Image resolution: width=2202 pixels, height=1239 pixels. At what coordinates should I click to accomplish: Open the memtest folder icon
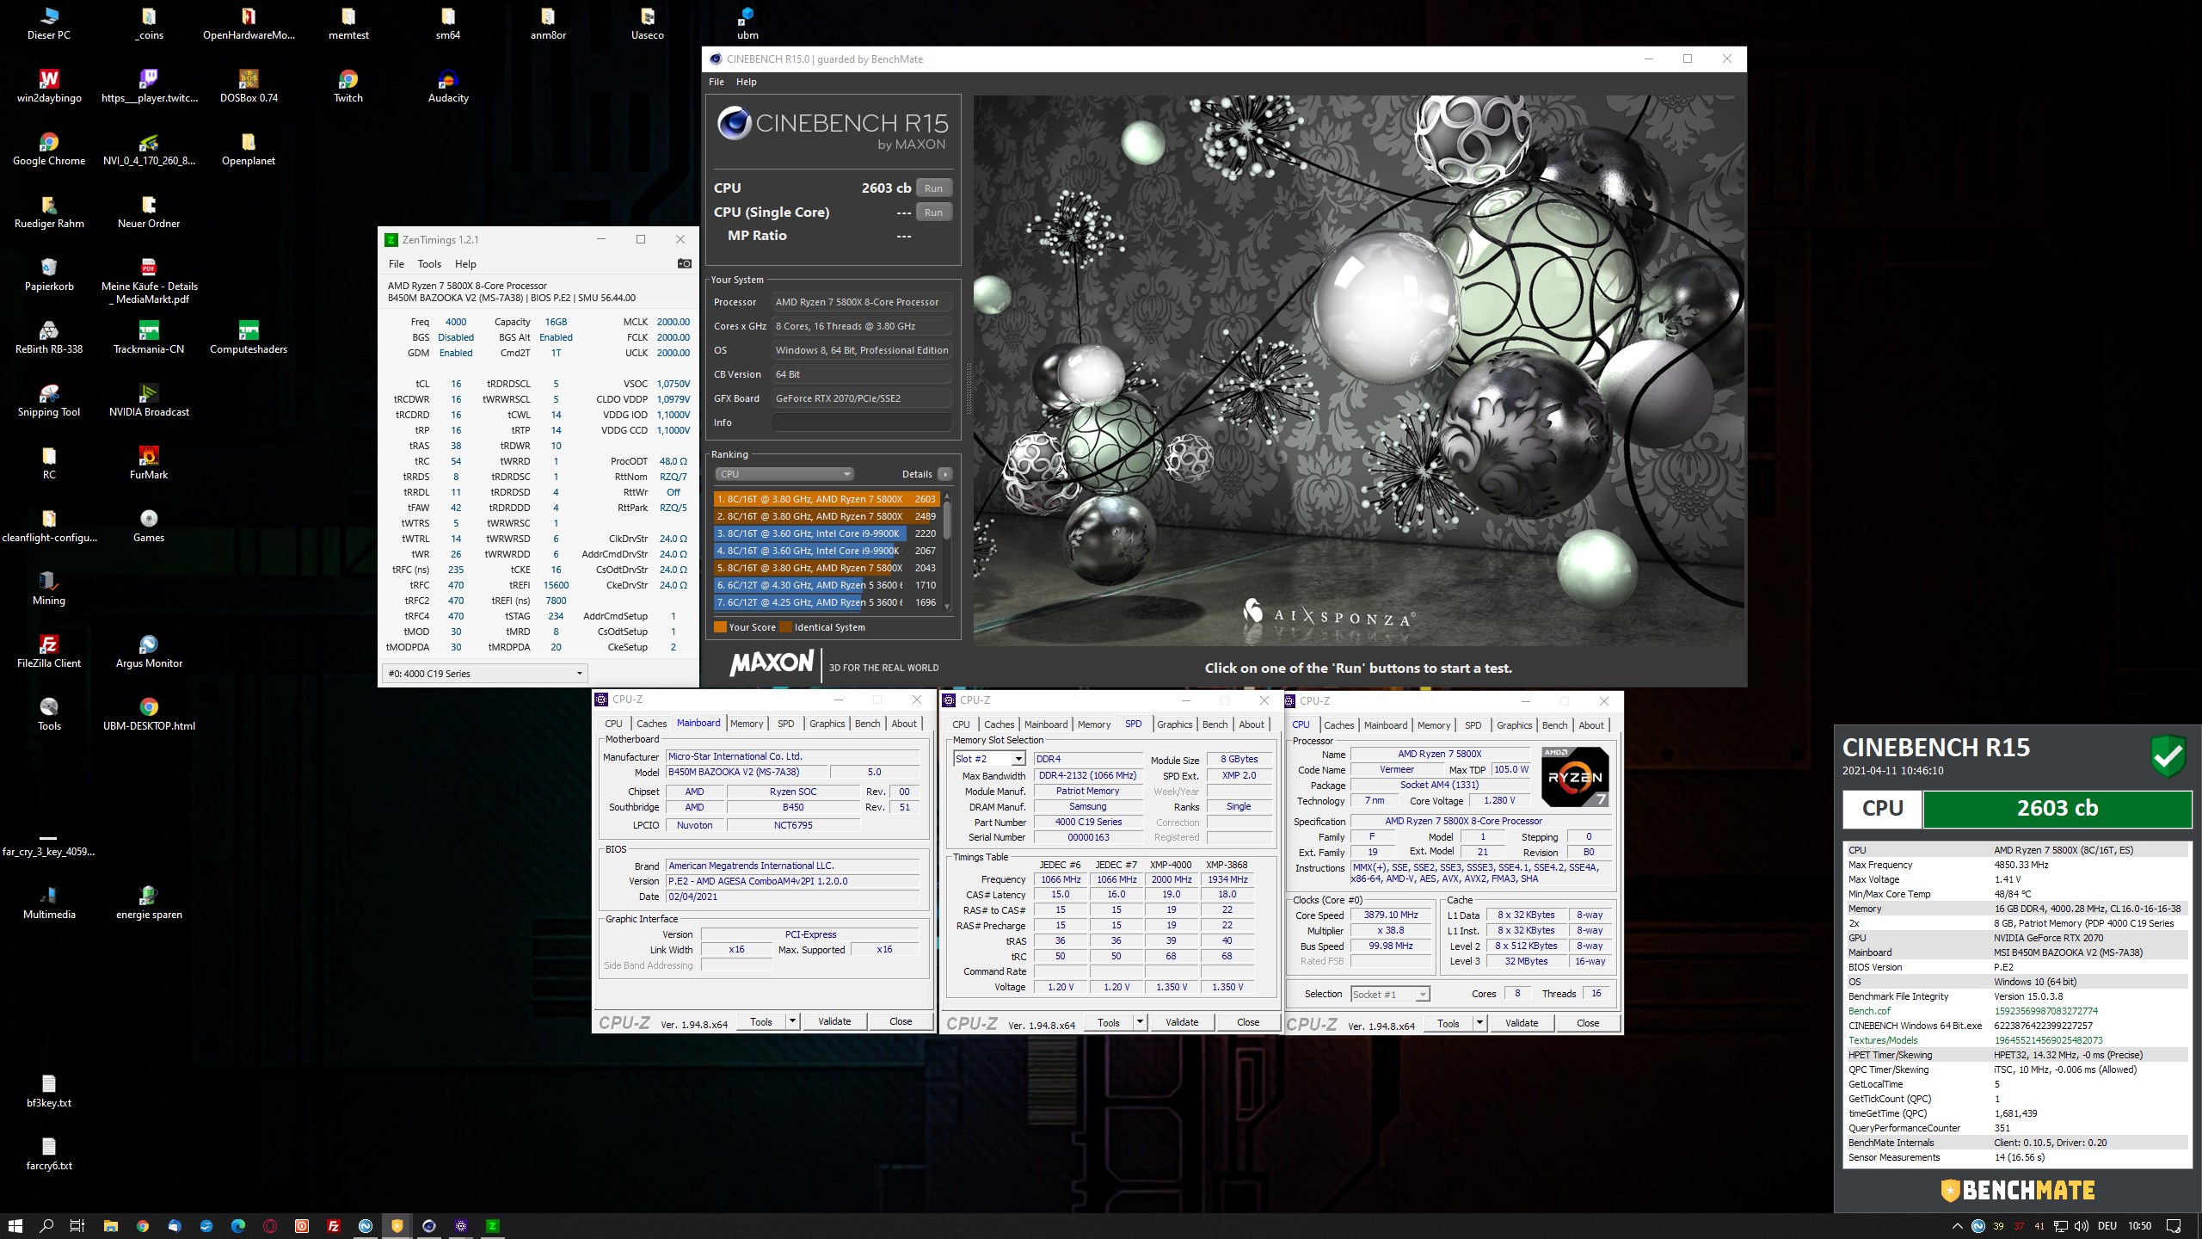pos(348,23)
